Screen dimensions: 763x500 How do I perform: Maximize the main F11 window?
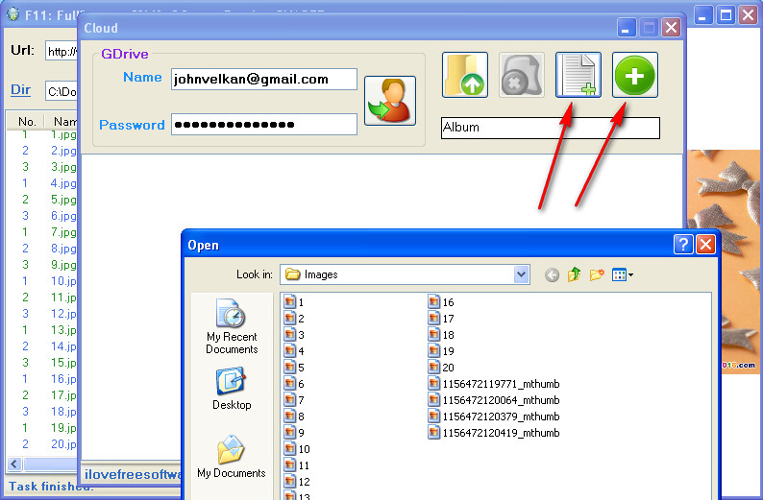pyautogui.click(x=726, y=15)
